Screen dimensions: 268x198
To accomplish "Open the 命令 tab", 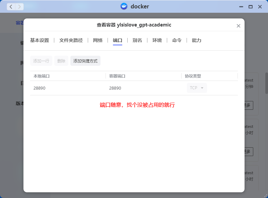I will click(x=177, y=40).
